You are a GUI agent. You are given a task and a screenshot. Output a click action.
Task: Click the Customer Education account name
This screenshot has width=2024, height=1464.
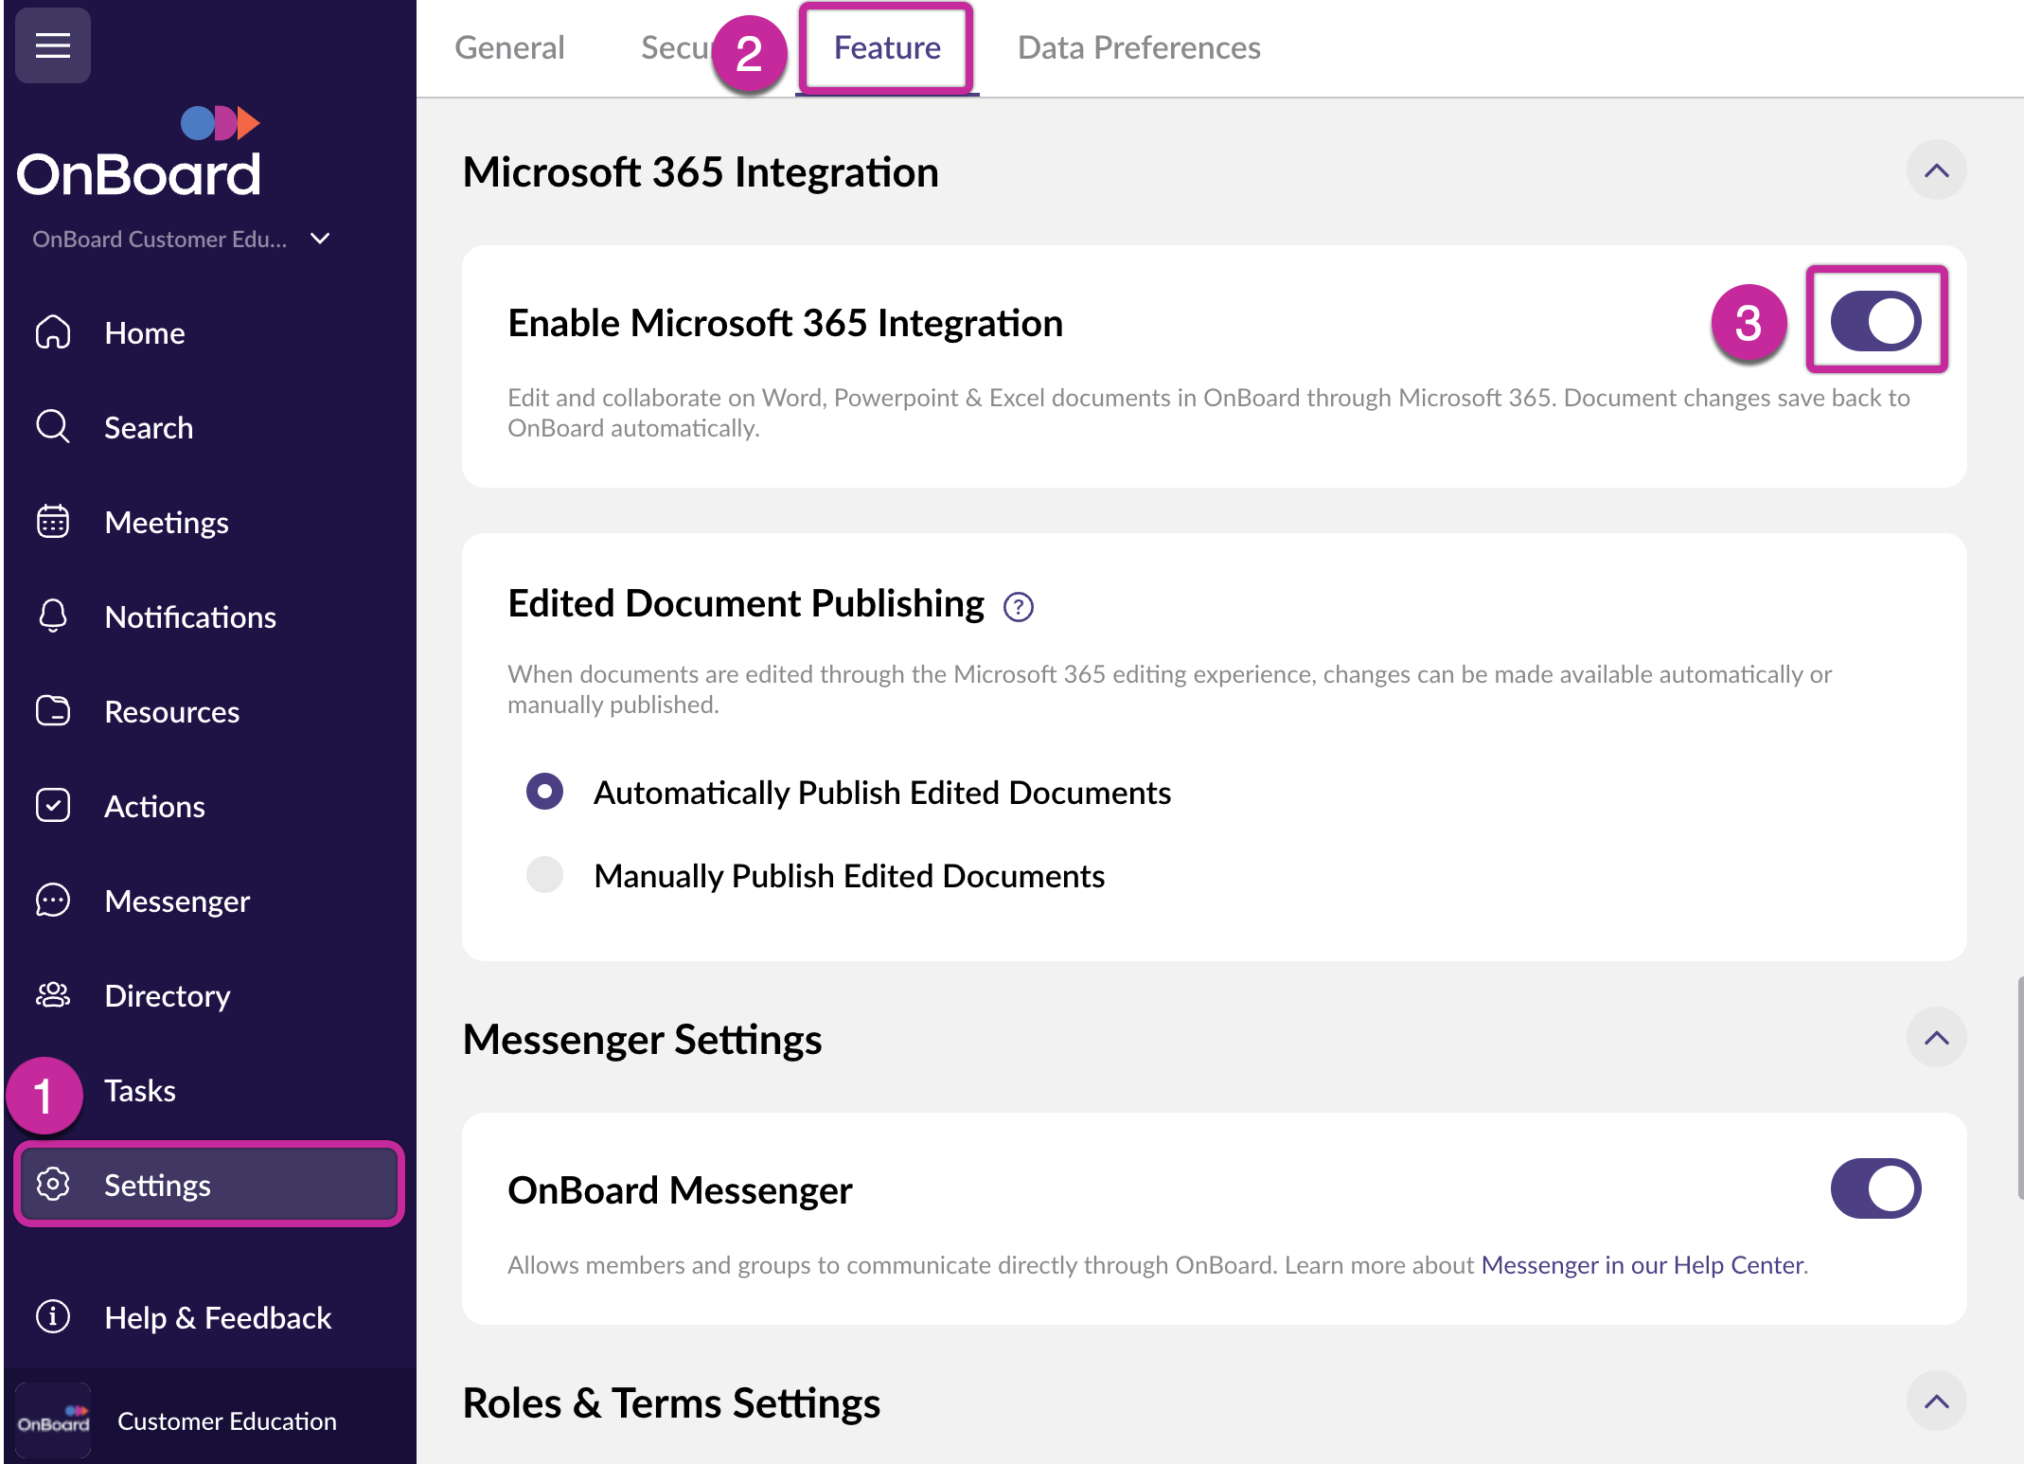pos(227,1420)
